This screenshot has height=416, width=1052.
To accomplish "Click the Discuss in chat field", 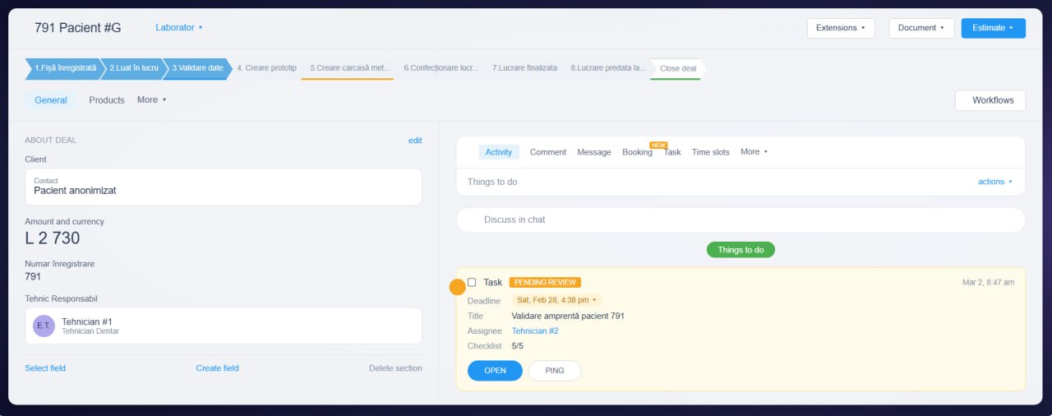I will point(741,220).
